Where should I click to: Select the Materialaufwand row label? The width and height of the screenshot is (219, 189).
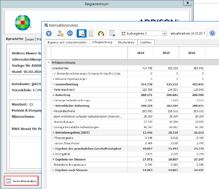[64, 89]
